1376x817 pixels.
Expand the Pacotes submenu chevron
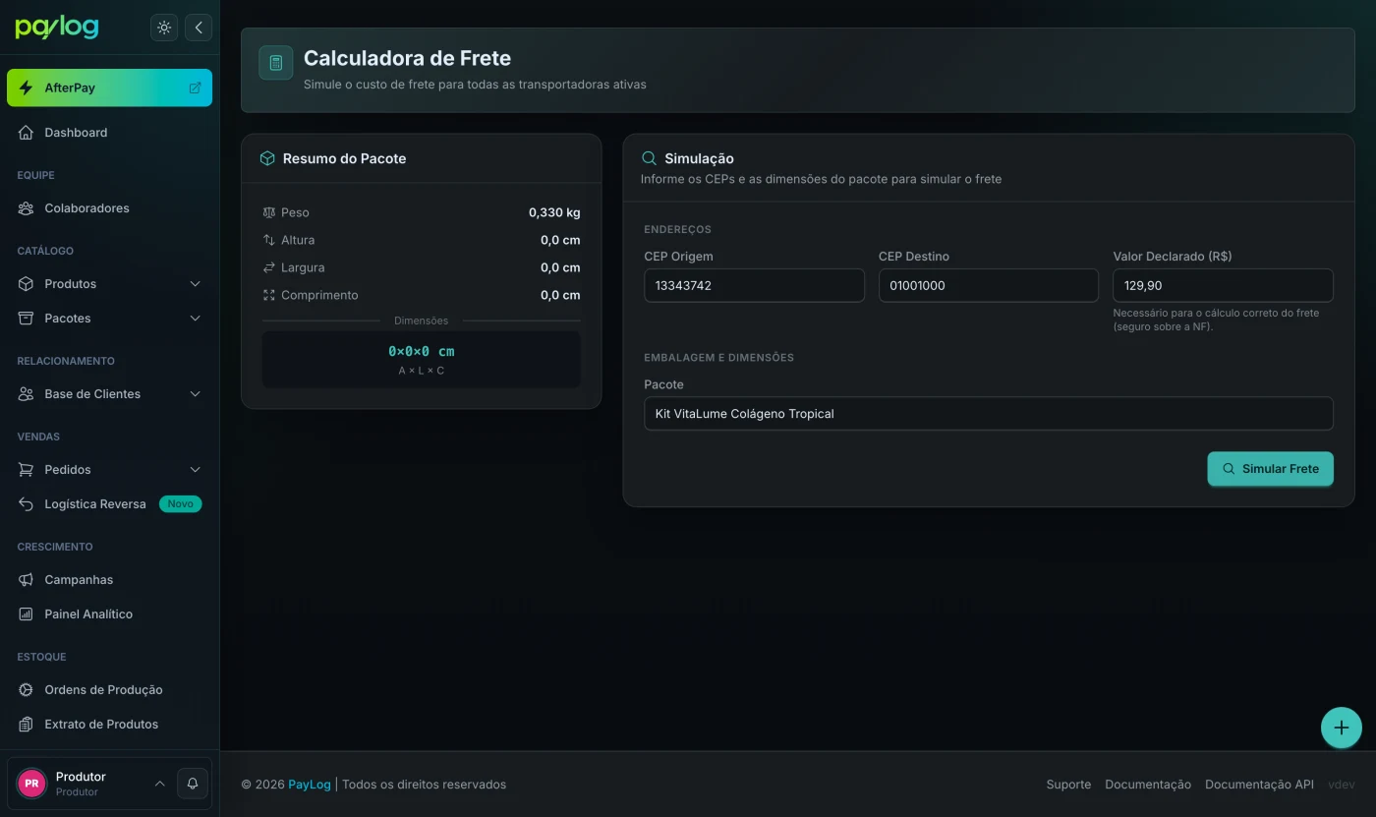point(195,319)
